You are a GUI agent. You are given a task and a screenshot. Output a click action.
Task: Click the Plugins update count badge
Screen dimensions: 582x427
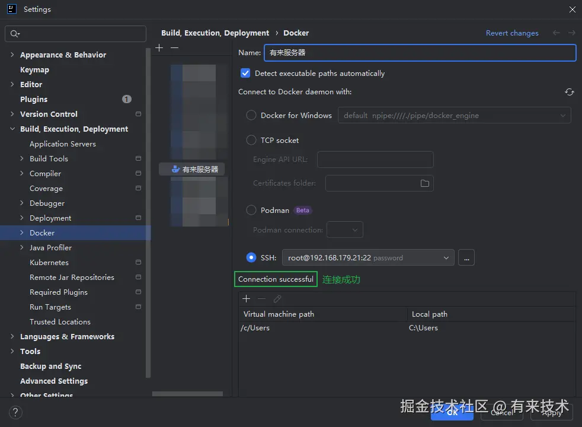point(127,99)
